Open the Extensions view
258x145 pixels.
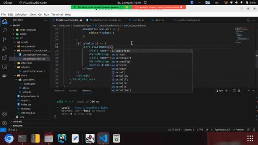click(4, 58)
